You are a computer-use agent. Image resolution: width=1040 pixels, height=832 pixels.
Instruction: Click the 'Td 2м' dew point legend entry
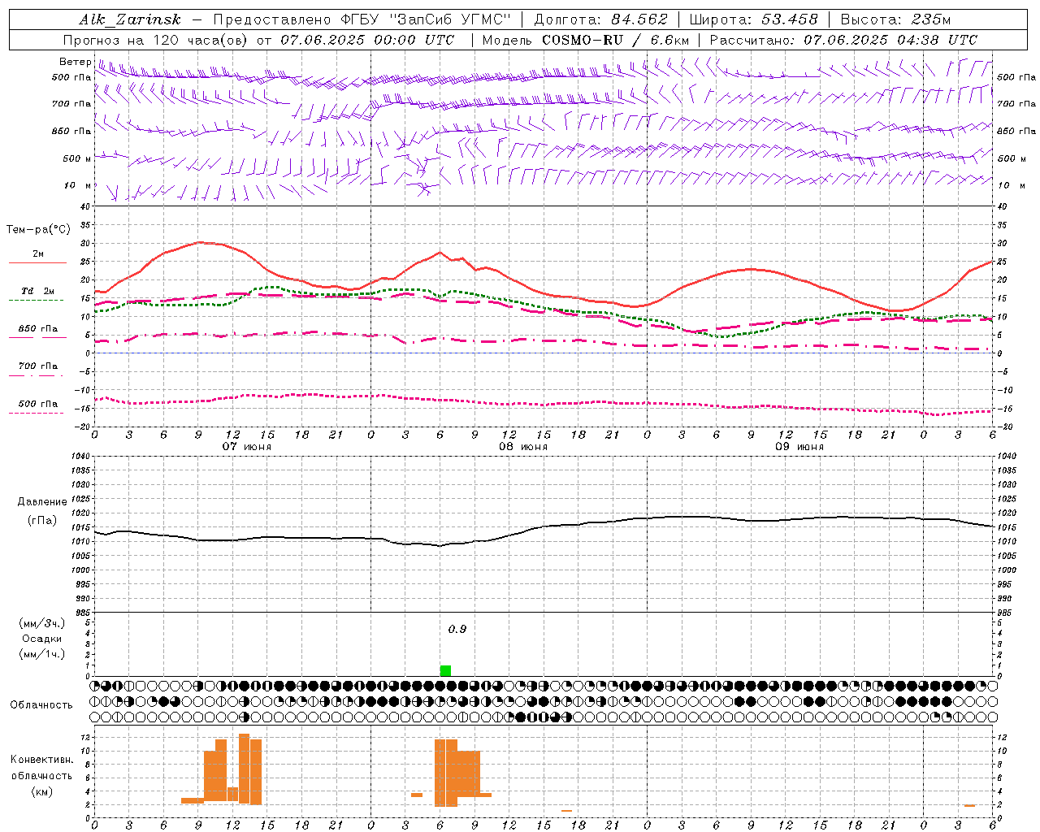tap(38, 291)
